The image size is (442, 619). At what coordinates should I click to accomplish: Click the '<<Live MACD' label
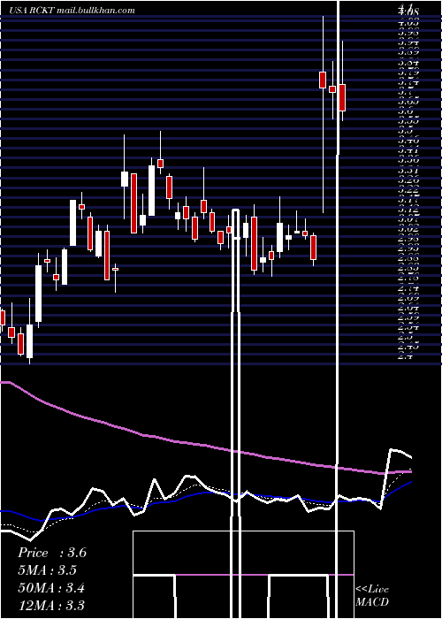coord(372,596)
